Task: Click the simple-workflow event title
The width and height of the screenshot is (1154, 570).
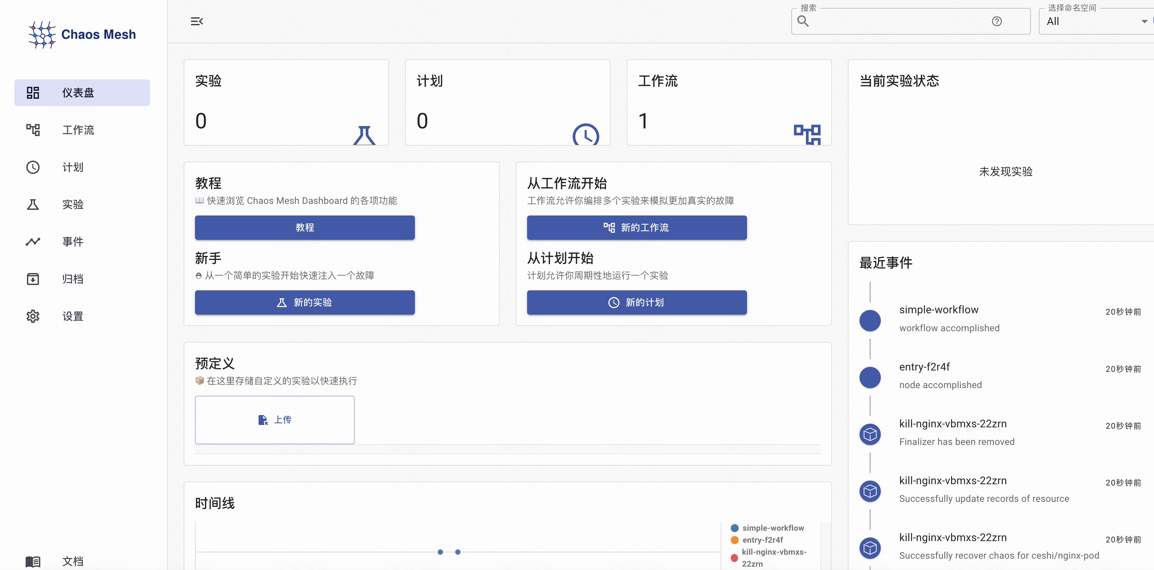Action: point(938,310)
